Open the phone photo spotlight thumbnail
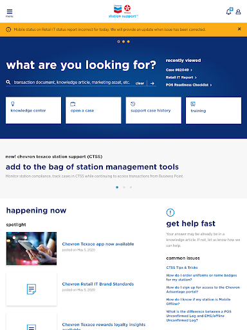 [32, 248]
